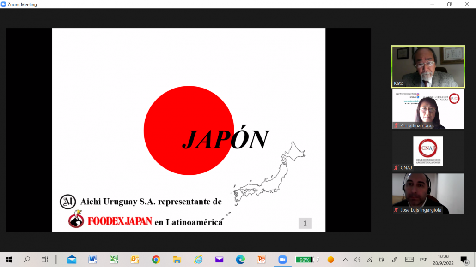The height and width of the screenshot is (267, 476).
Task: Open PowerPoint from the taskbar
Action: click(x=261, y=260)
